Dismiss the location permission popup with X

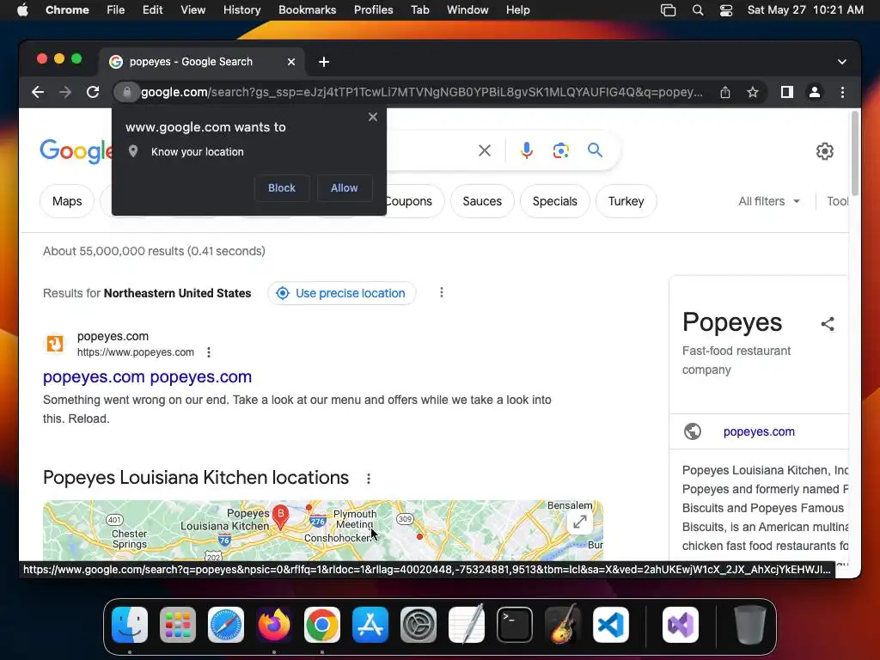click(x=373, y=117)
